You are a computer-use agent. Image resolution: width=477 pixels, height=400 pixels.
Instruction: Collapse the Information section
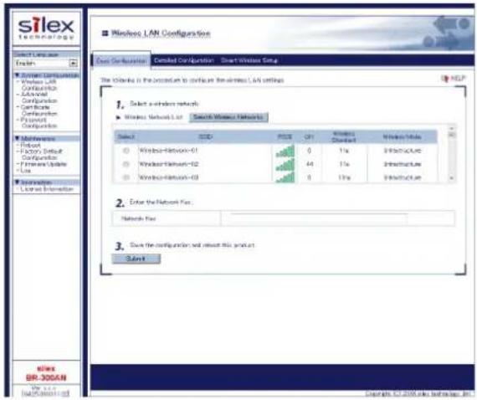[x=17, y=182]
